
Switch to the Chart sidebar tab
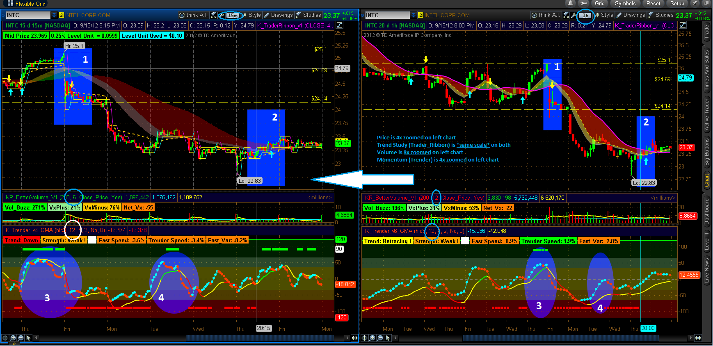coord(707,180)
